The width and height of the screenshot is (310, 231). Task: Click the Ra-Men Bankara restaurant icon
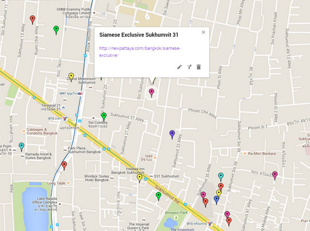click(x=245, y=154)
